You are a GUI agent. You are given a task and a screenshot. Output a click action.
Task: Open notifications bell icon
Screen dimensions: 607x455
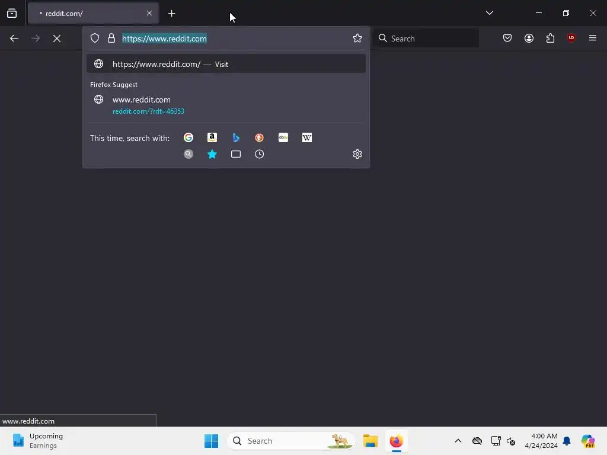click(x=567, y=441)
